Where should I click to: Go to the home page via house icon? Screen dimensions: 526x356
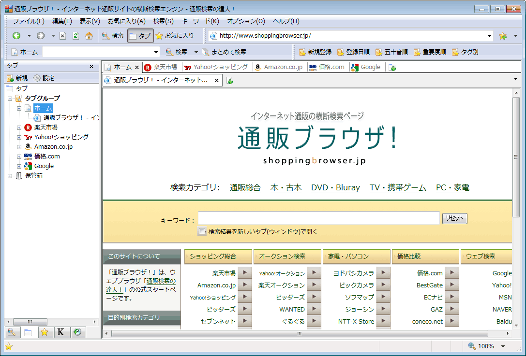[x=89, y=35]
